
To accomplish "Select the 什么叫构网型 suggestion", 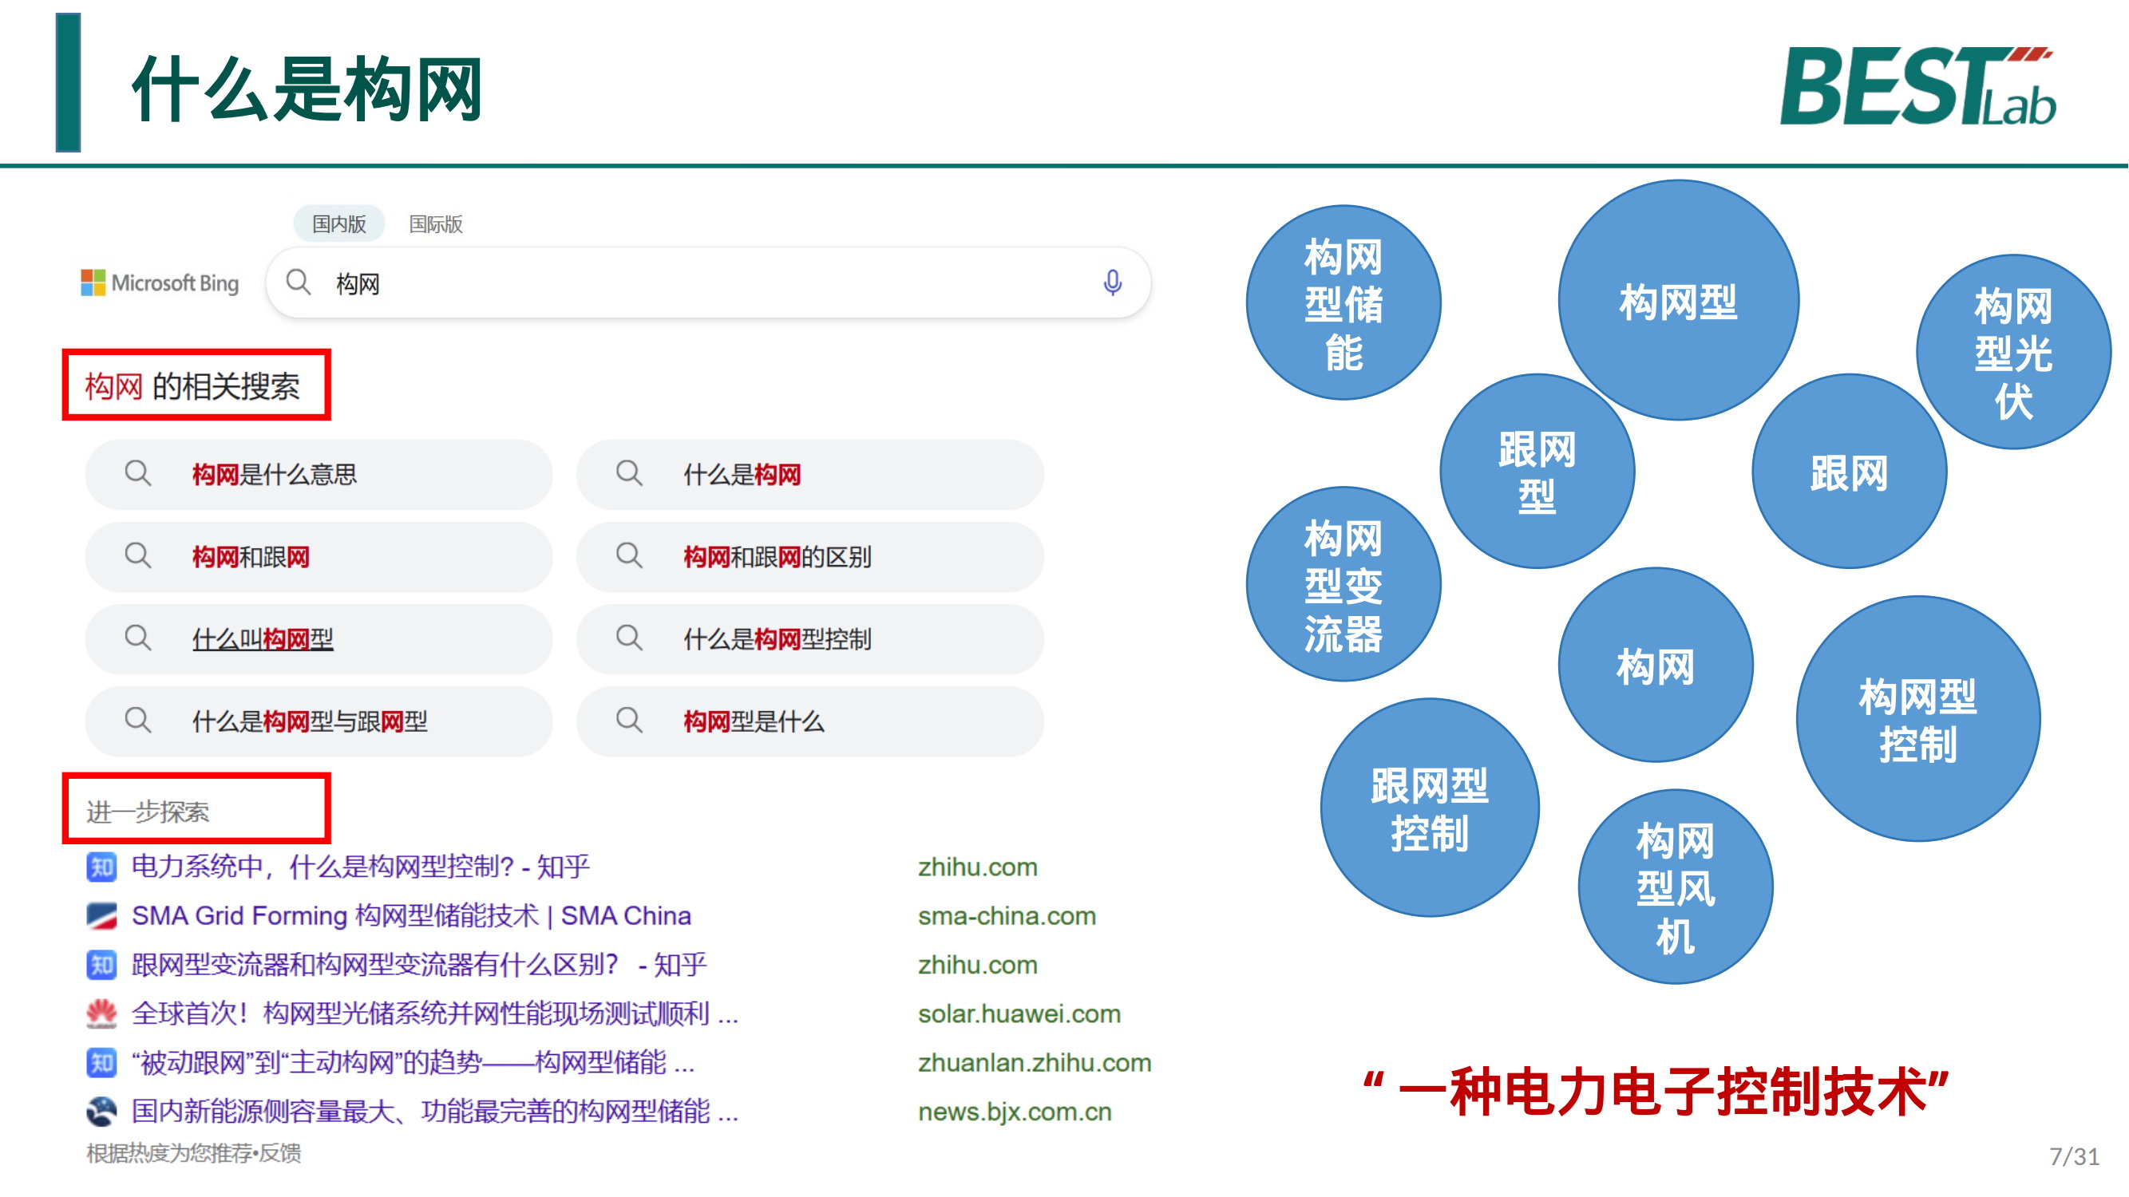I will [x=263, y=638].
